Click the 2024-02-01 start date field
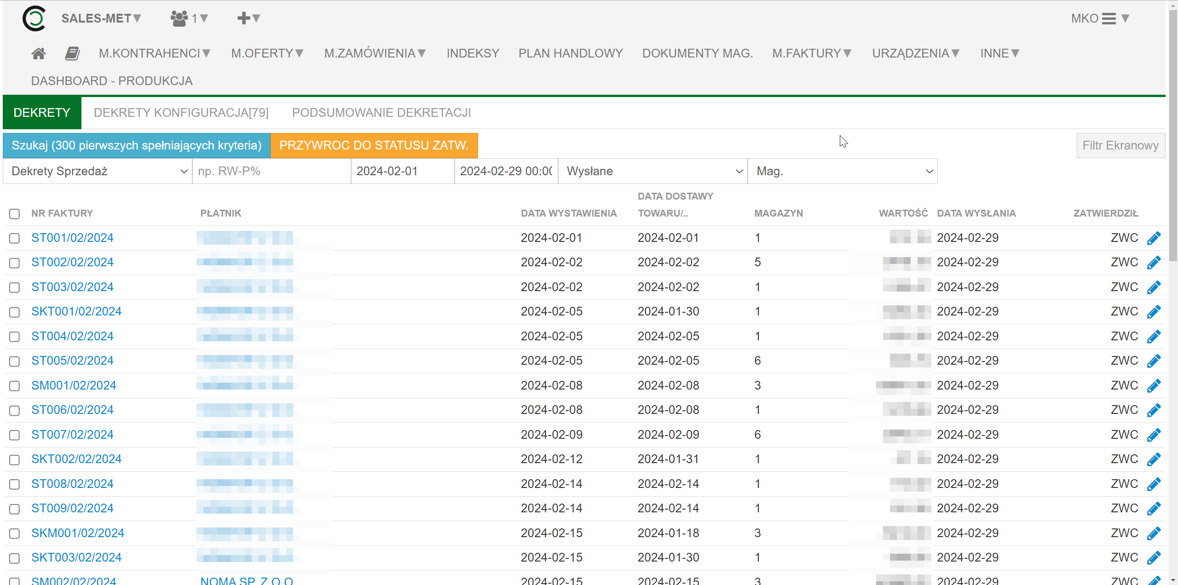This screenshot has height=585, width=1178. pos(403,171)
